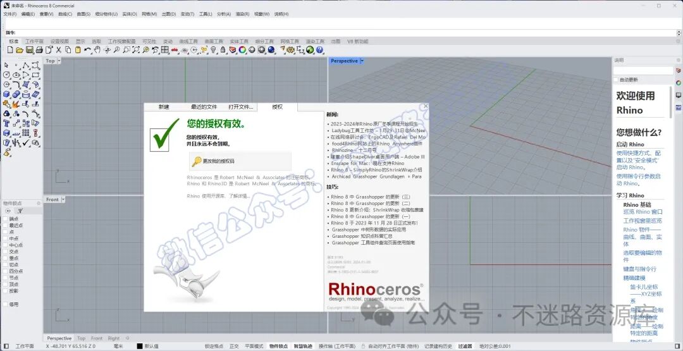The image size is (683, 351).
Task: Open the 物件锁点 panel gear menu
Action: (x=39, y=204)
